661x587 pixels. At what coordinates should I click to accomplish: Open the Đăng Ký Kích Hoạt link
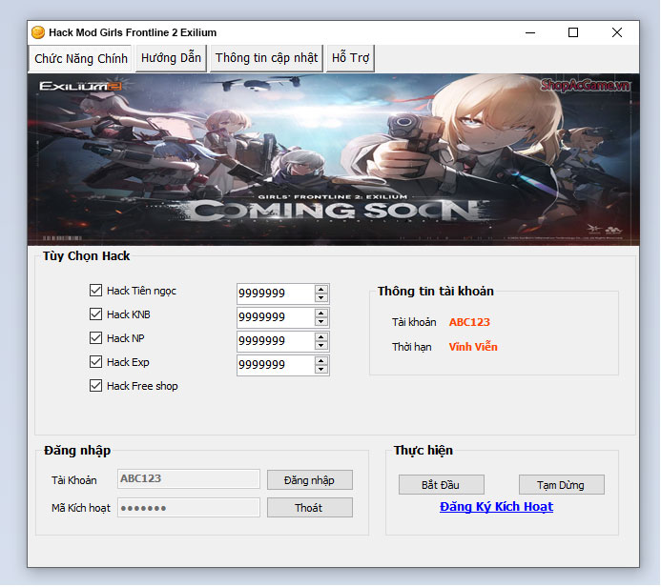[496, 507]
